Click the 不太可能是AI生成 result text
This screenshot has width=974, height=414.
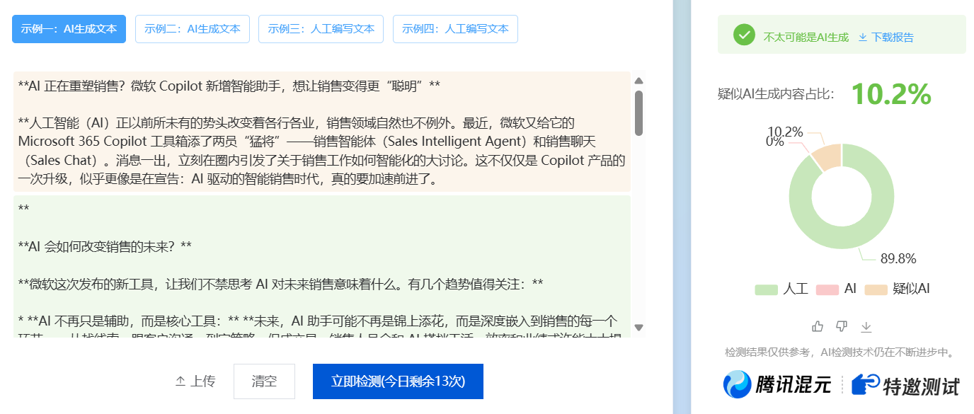click(x=806, y=38)
